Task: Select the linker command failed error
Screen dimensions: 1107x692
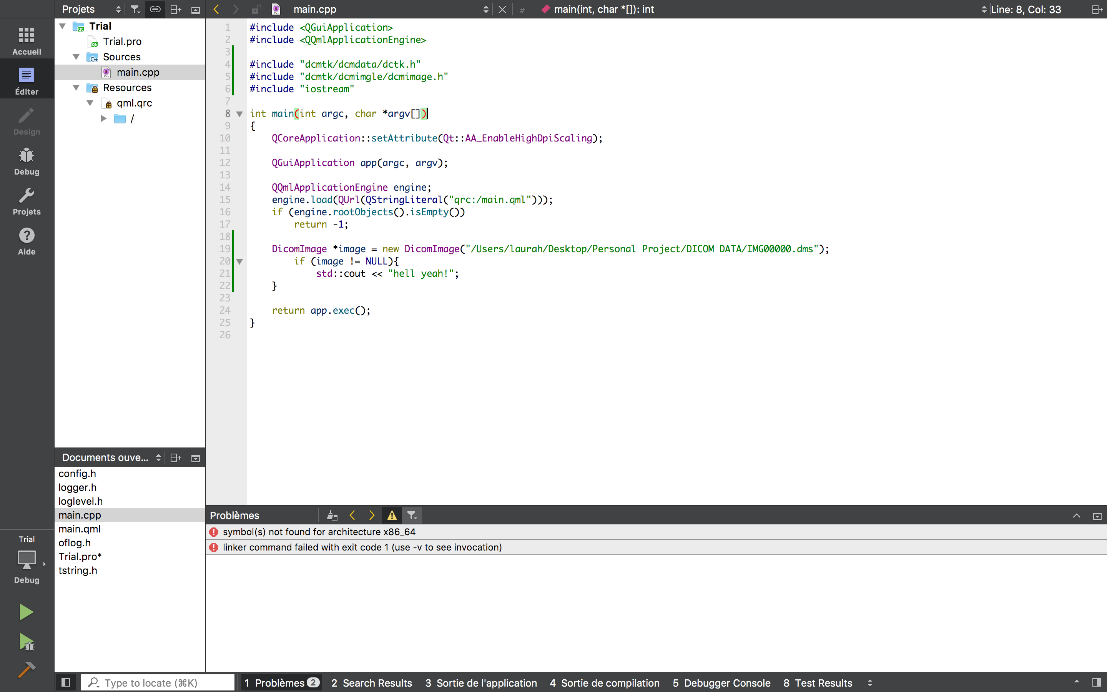Action: pyautogui.click(x=362, y=547)
